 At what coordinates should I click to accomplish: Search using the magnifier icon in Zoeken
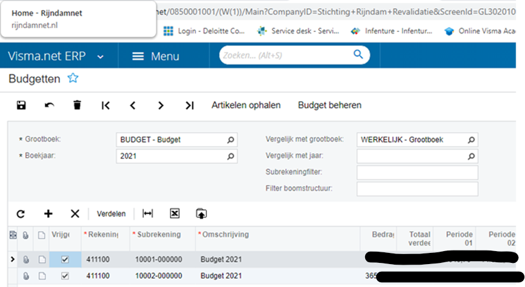358,54
